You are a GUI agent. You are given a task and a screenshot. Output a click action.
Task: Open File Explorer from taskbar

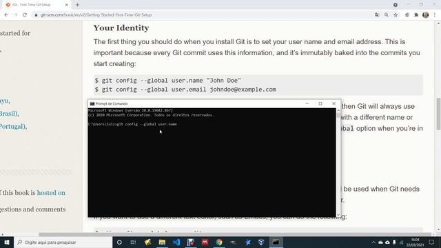coord(162,242)
